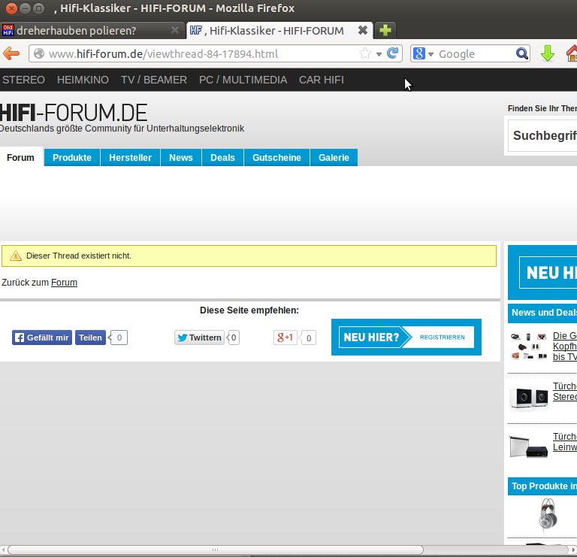Viewport: 577px width, 557px height.
Task: Select the Forum tab
Action: pyautogui.click(x=20, y=158)
